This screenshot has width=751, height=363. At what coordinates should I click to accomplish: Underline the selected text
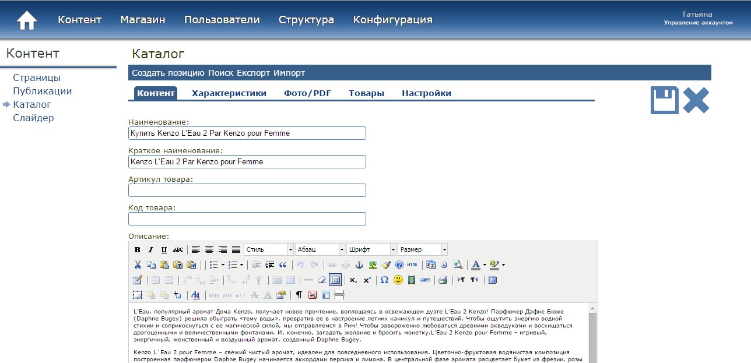coord(164,249)
